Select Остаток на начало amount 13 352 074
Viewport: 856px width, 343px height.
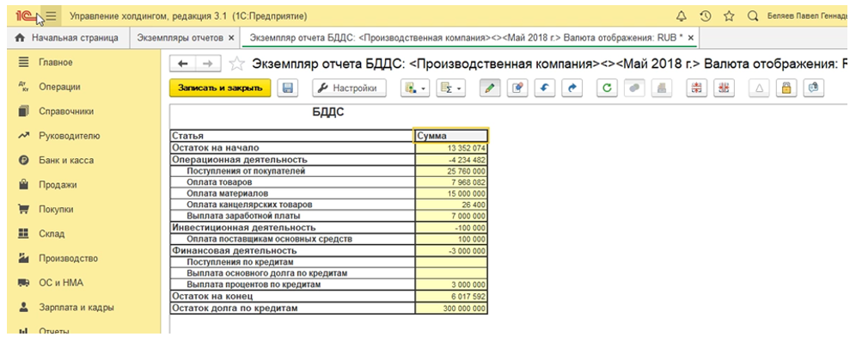click(451, 148)
